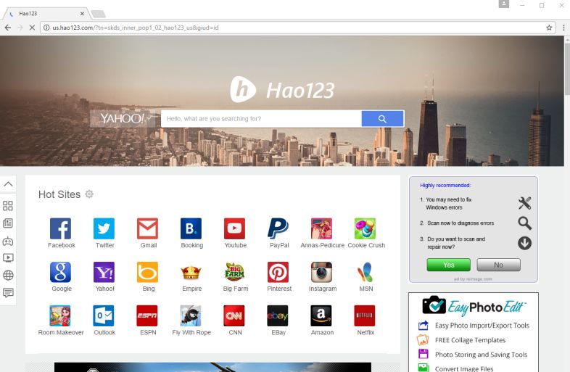Screen dimensions: 570x372
Task: View site info icon in address bar
Action: pyautogui.click(x=46, y=28)
